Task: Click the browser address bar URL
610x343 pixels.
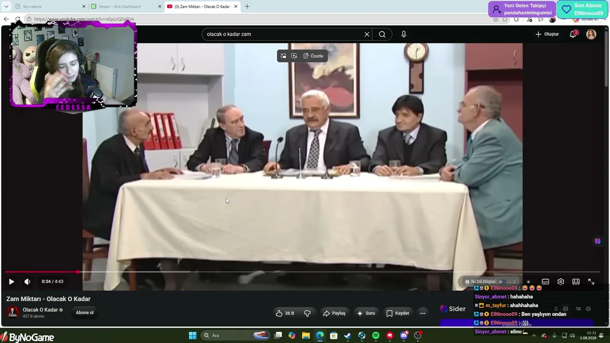Action: (84, 20)
